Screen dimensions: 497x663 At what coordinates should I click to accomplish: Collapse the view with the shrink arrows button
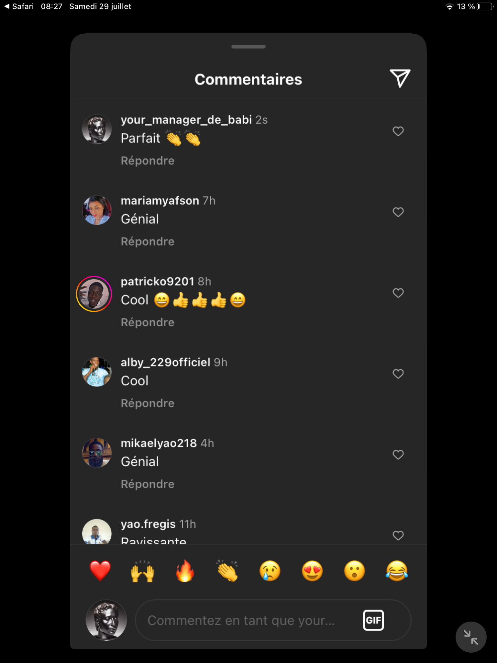(471, 637)
